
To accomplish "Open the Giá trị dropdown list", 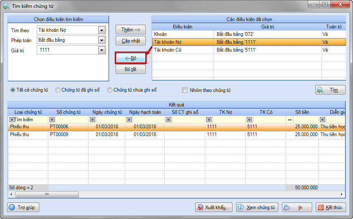I will point(102,50).
